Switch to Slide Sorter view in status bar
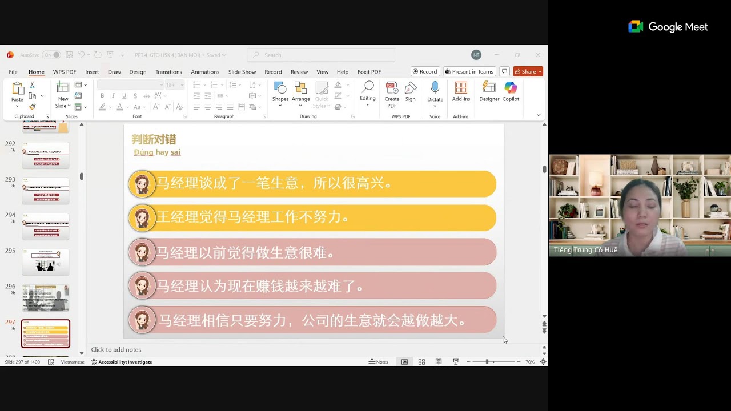The height and width of the screenshot is (411, 731). (421, 362)
